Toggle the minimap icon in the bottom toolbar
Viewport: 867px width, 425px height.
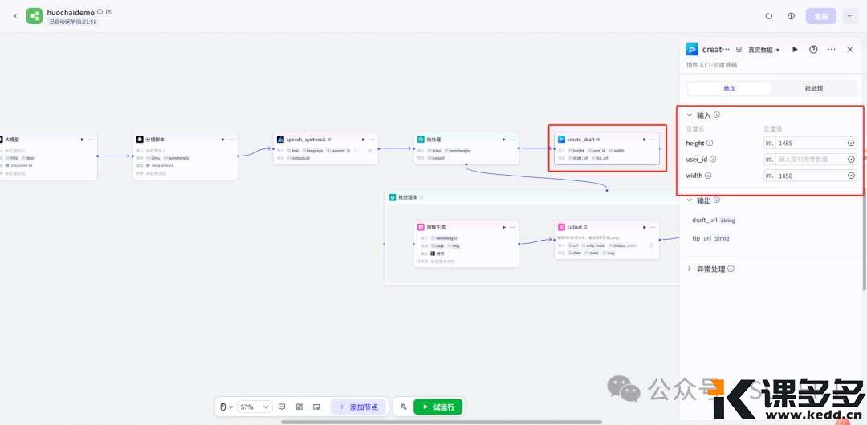(316, 407)
